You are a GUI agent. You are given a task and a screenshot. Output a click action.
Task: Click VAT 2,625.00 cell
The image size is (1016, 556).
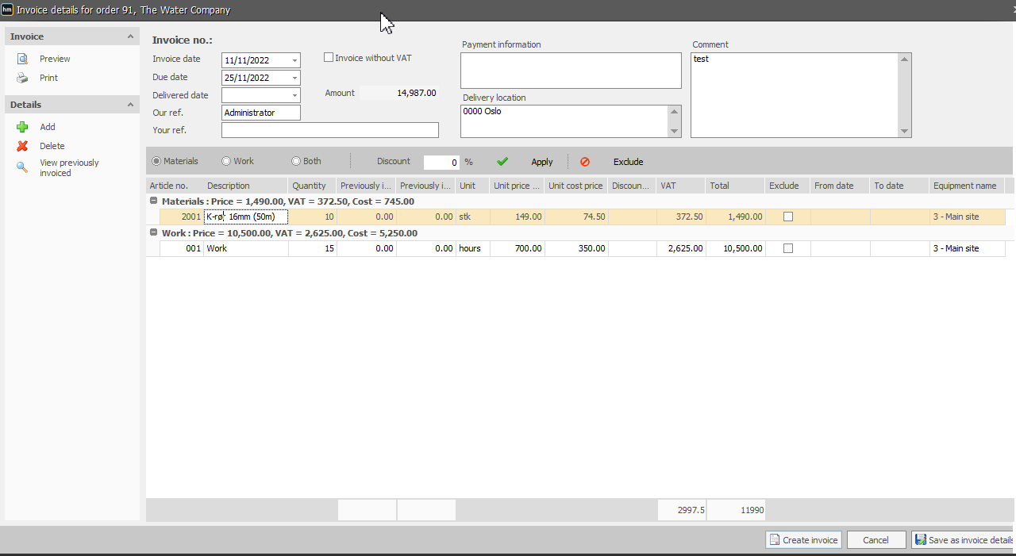[681, 248]
